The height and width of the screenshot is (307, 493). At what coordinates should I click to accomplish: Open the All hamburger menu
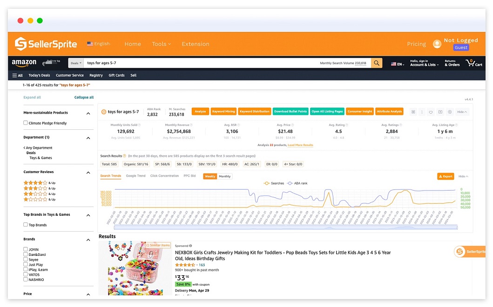pos(17,75)
